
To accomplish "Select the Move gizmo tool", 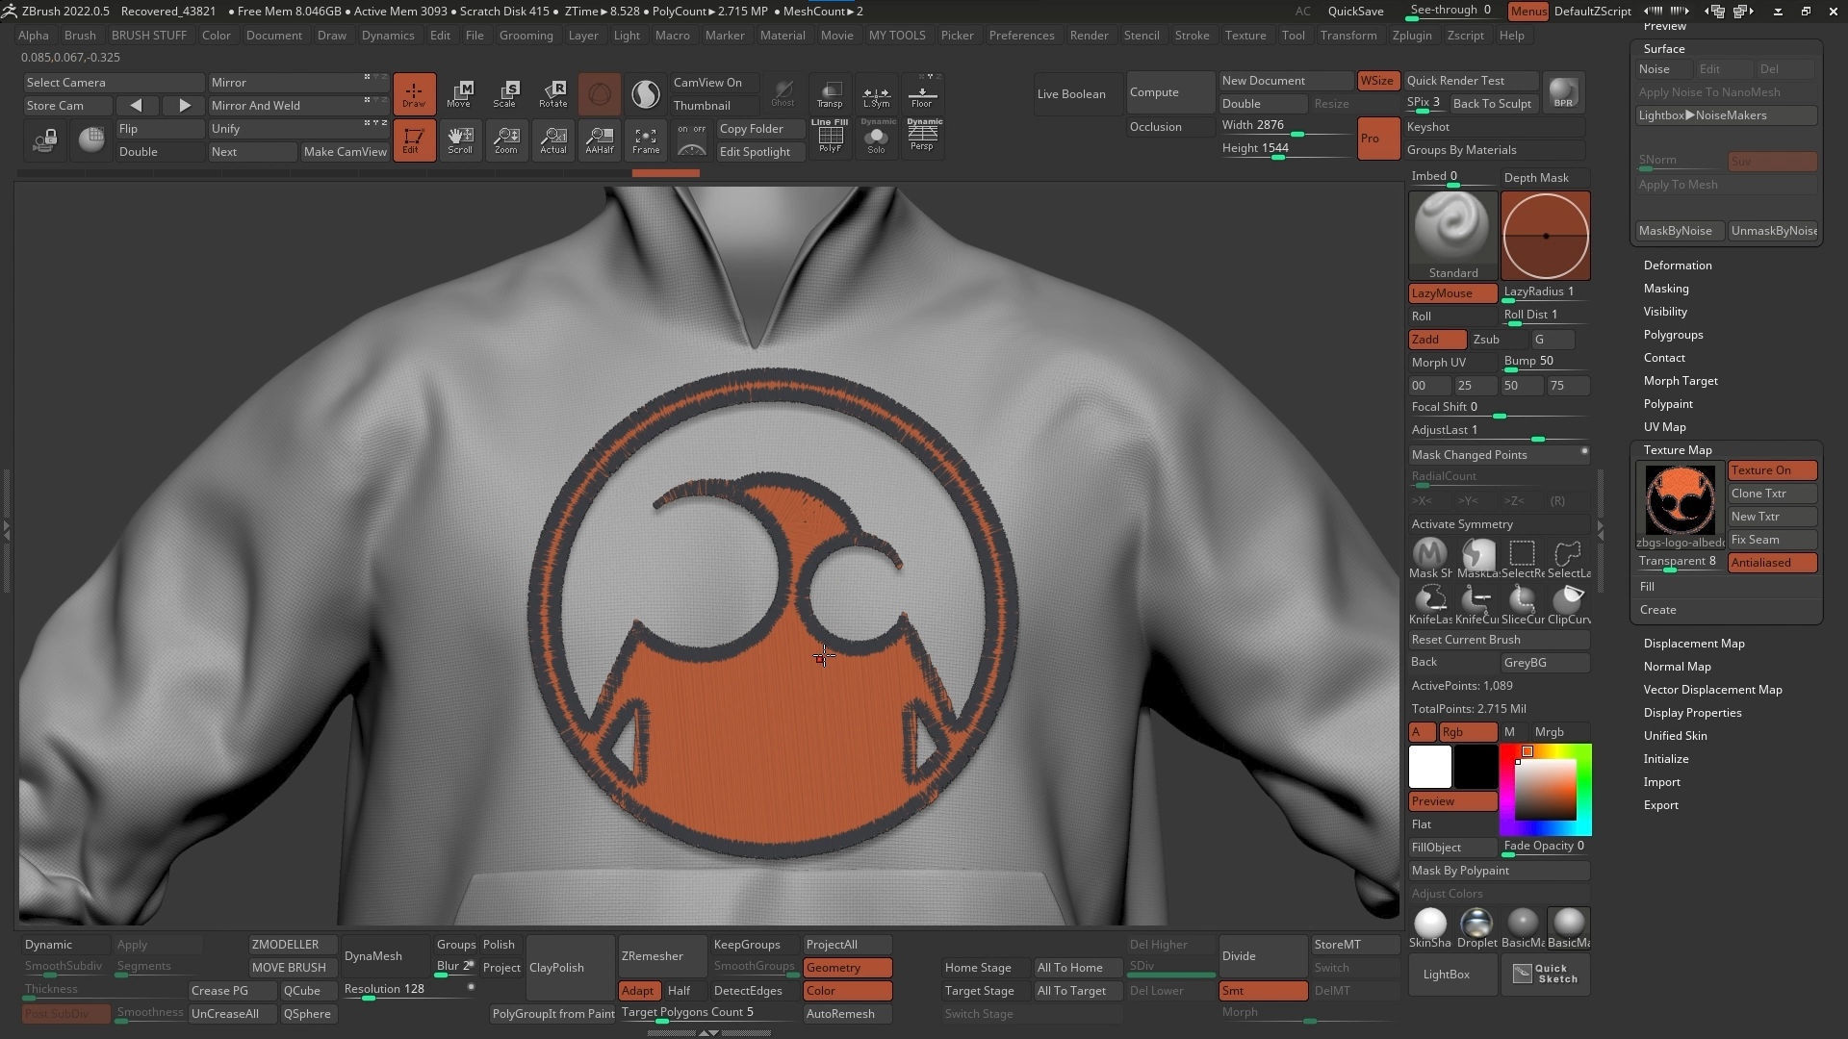I will (x=461, y=93).
